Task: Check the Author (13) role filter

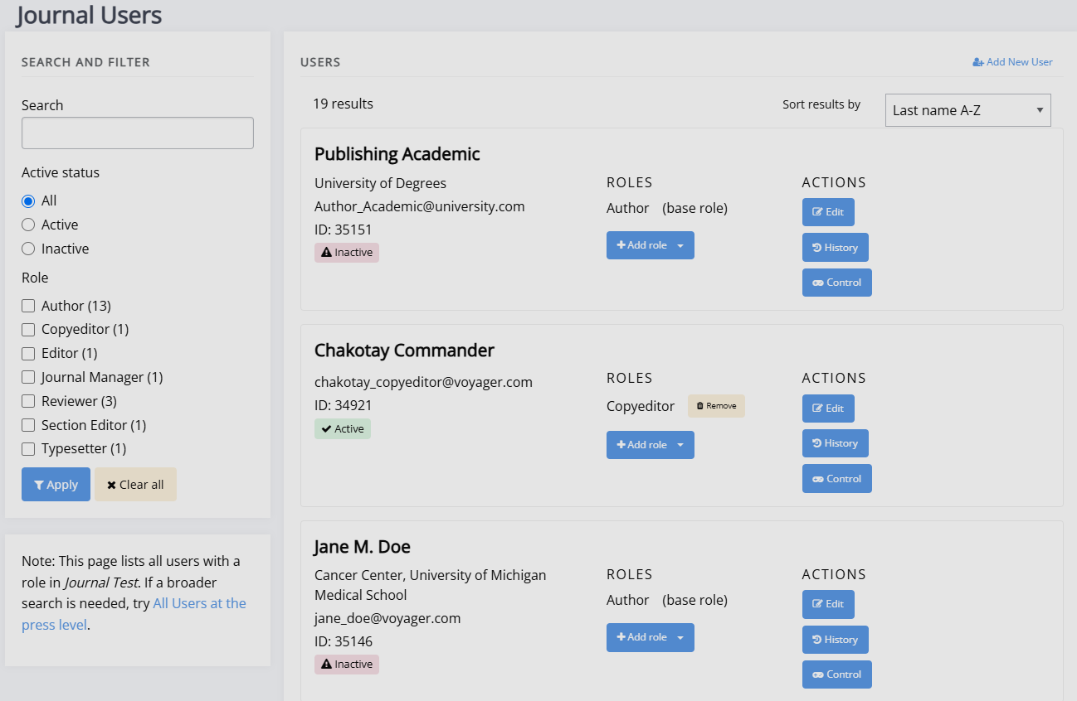Action: [x=28, y=306]
